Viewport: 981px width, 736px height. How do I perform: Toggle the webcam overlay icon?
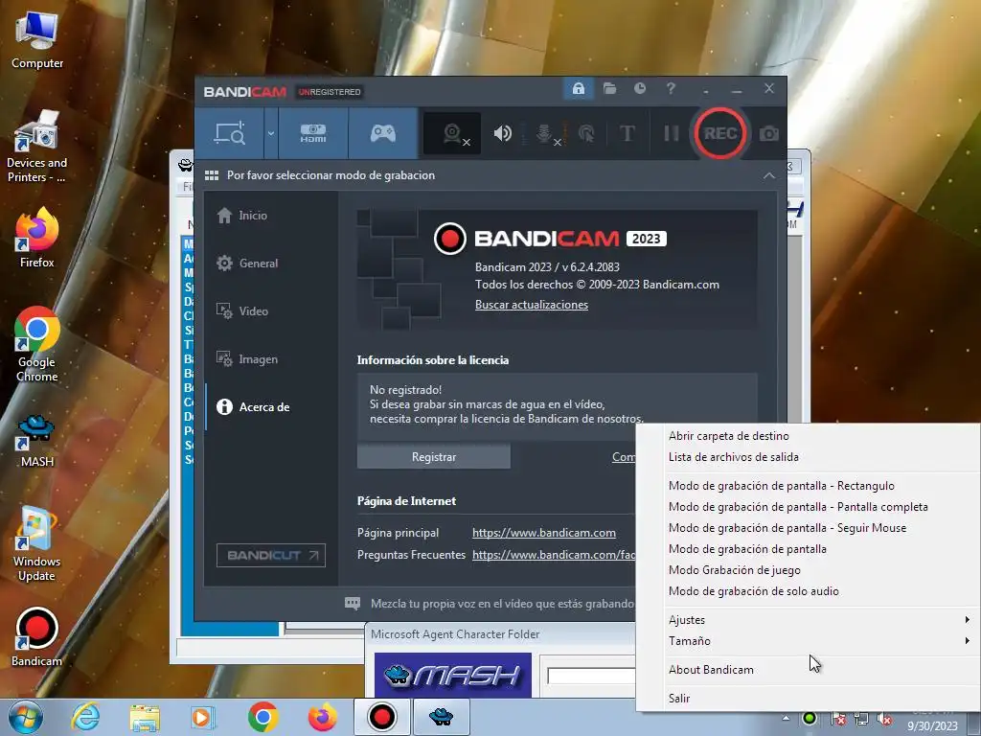pyautogui.click(x=453, y=133)
